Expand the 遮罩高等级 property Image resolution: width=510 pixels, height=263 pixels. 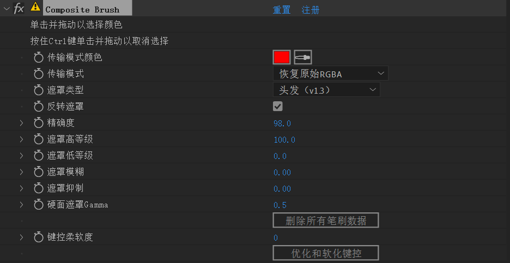[x=22, y=139]
